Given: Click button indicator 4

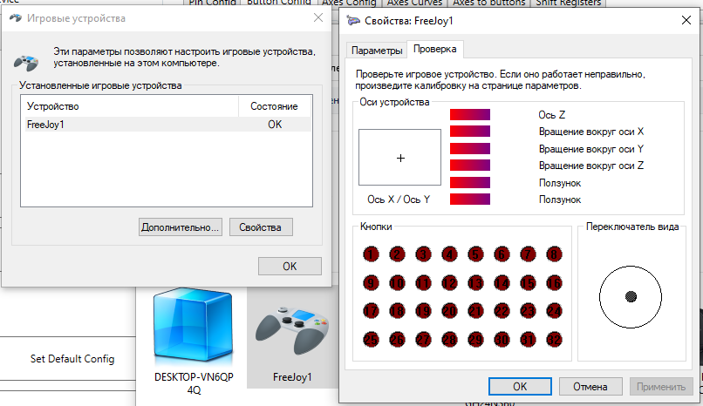Looking at the screenshot, I should 449,254.
